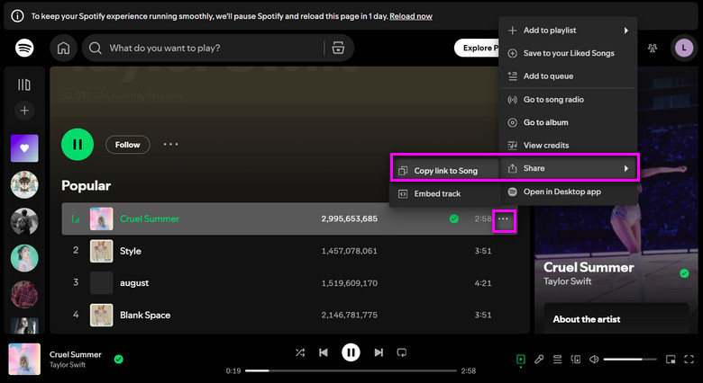Click the search magnifier icon
Viewport: 703px width, 383px height.
(x=95, y=48)
